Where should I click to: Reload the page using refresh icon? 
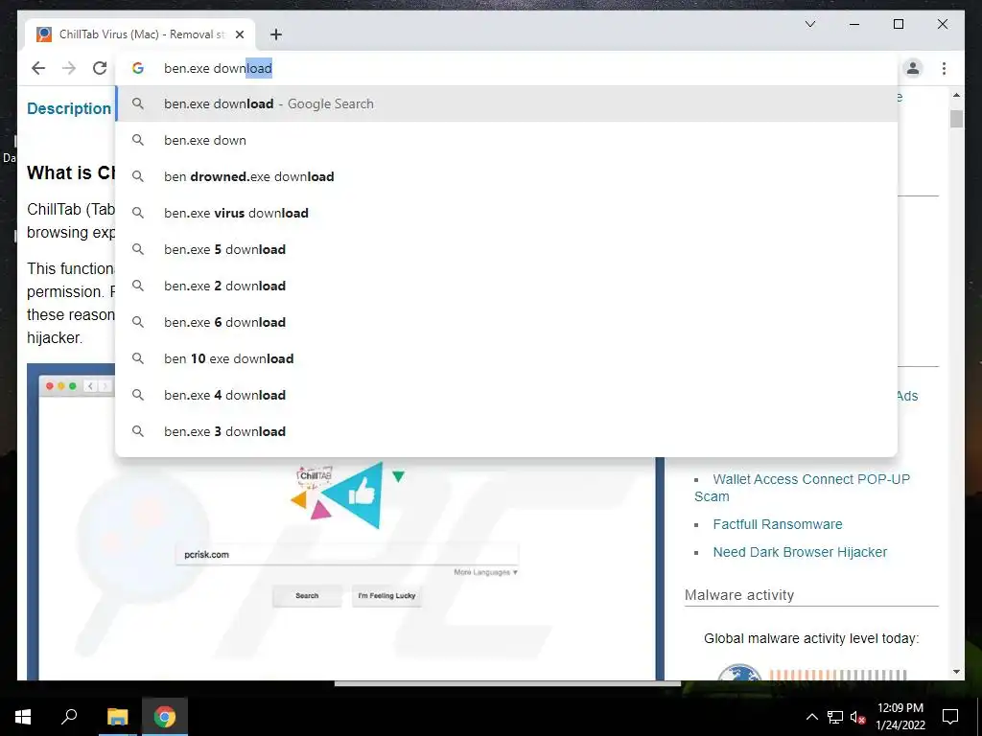pyautogui.click(x=100, y=68)
